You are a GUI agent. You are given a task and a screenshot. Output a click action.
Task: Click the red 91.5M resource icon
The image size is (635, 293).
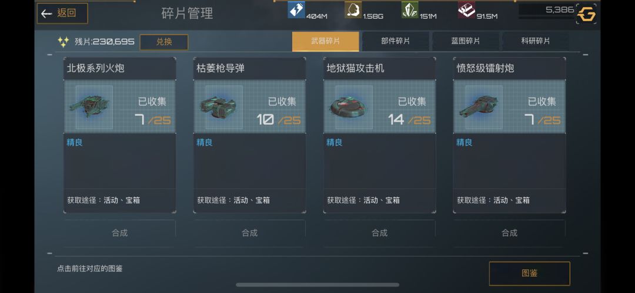[466, 10]
